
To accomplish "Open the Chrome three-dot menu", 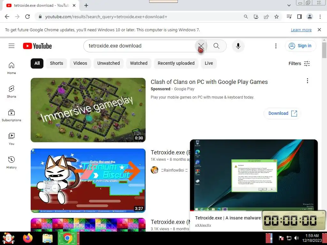I will (320, 17).
